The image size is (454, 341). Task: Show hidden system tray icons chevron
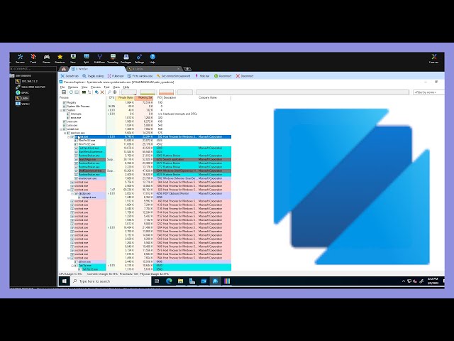click(404, 281)
